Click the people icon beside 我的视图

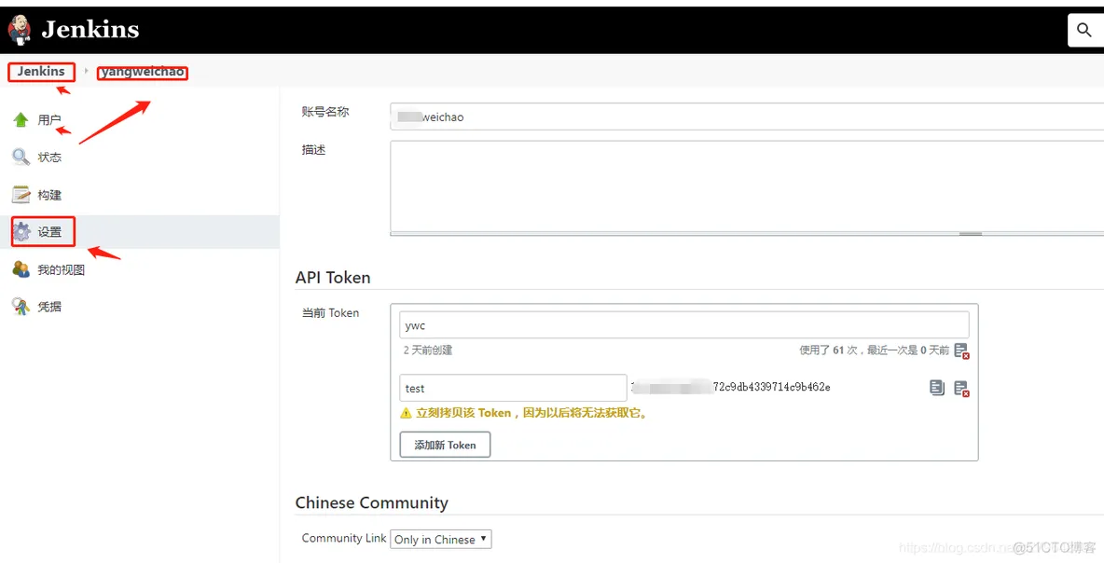21,268
